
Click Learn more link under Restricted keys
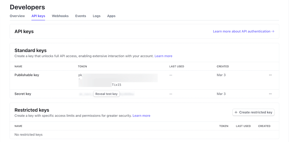141,116
